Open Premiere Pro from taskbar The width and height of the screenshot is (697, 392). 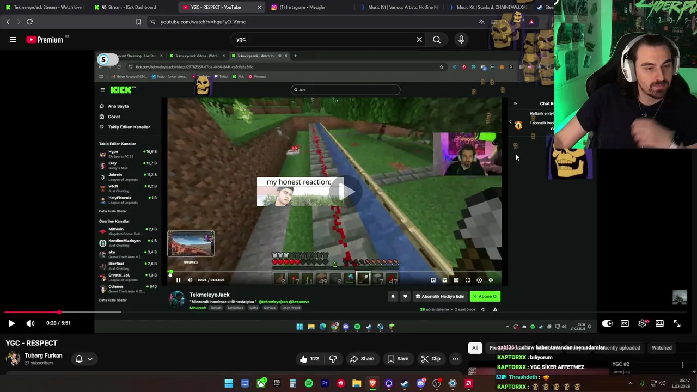point(325,383)
